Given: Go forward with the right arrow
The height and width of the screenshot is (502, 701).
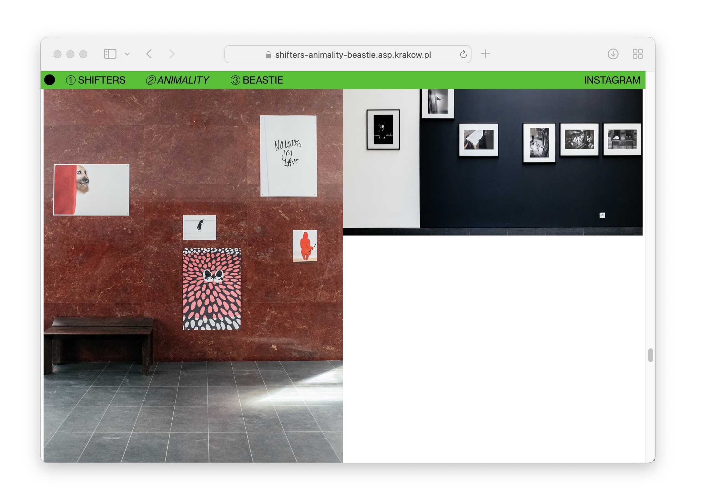Looking at the screenshot, I should pos(172,54).
